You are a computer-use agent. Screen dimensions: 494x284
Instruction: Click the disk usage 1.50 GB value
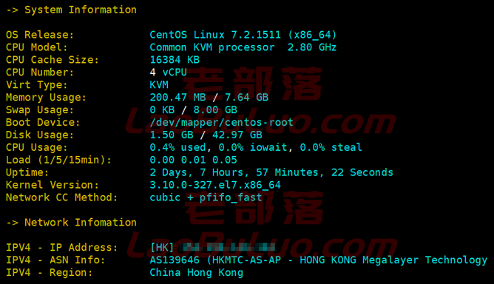click(172, 135)
